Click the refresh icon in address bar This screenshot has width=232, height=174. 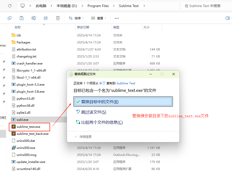10,6
